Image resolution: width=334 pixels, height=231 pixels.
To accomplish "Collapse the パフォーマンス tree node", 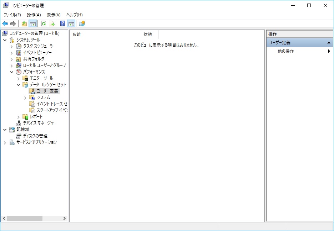I will 12,72.
